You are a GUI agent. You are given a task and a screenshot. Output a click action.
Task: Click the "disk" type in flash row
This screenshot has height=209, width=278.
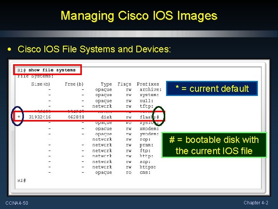click(x=107, y=117)
